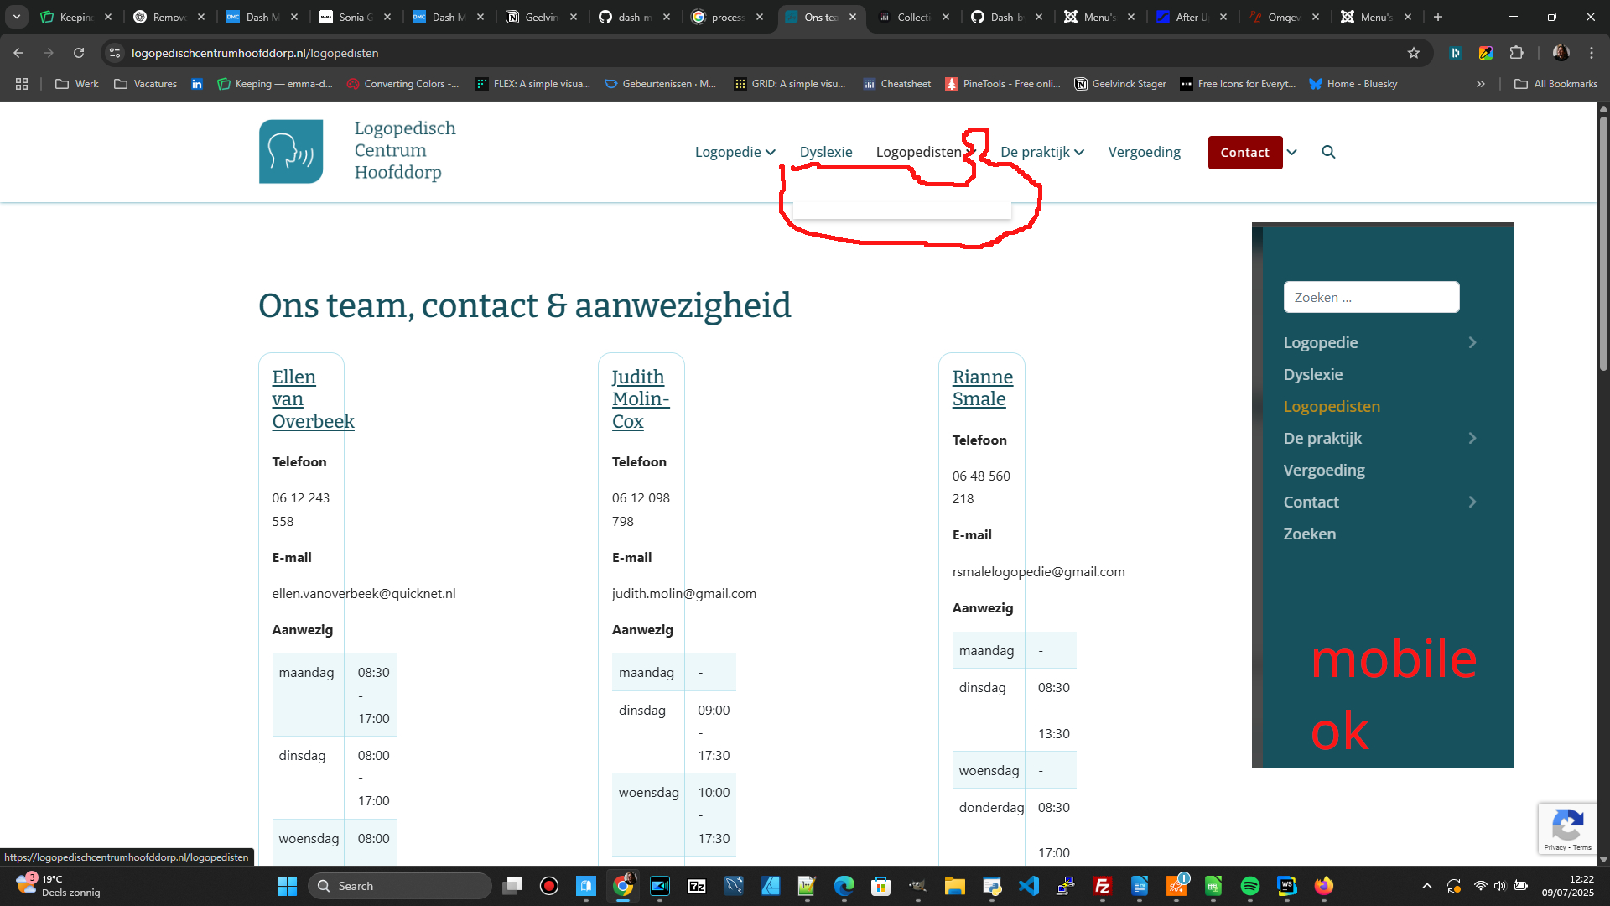Click the Zoeken search input field
The height and width of the screenshot is (906, 1610).
[x=1370, y=297]
